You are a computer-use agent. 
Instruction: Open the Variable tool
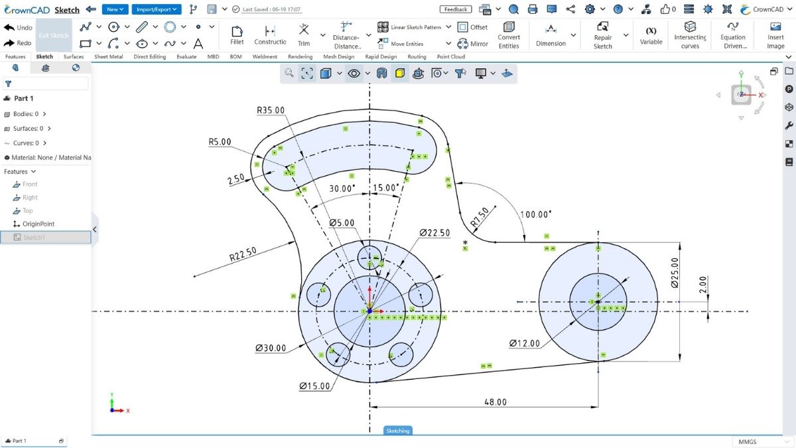(651, 35)
